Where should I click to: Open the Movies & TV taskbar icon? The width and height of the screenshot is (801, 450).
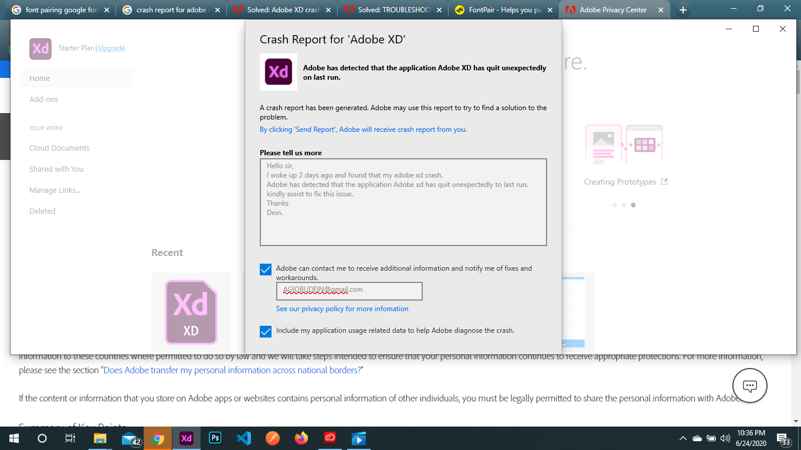tap(359, 438)
